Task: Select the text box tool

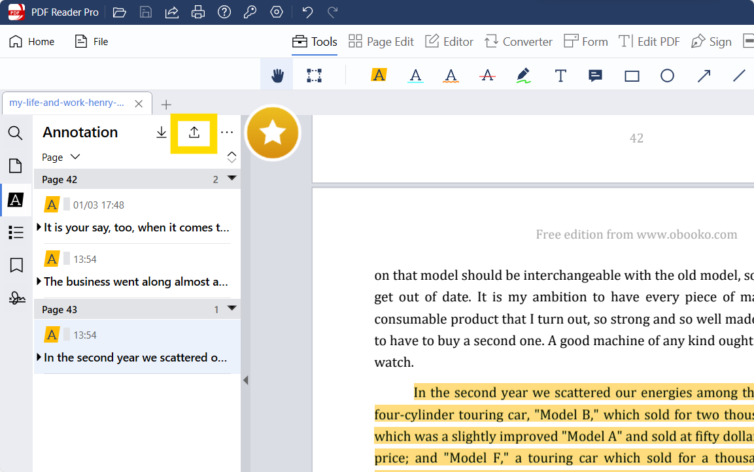Action: [x=560, y=75]
